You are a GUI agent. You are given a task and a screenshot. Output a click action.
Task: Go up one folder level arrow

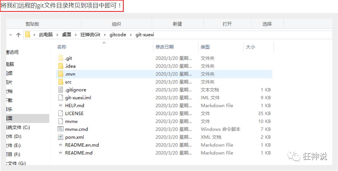pos(18,35)
